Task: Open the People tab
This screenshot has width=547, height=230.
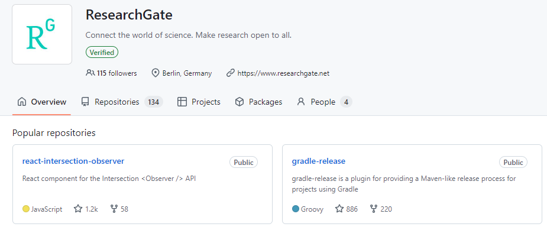Action: tap(325, 102)
